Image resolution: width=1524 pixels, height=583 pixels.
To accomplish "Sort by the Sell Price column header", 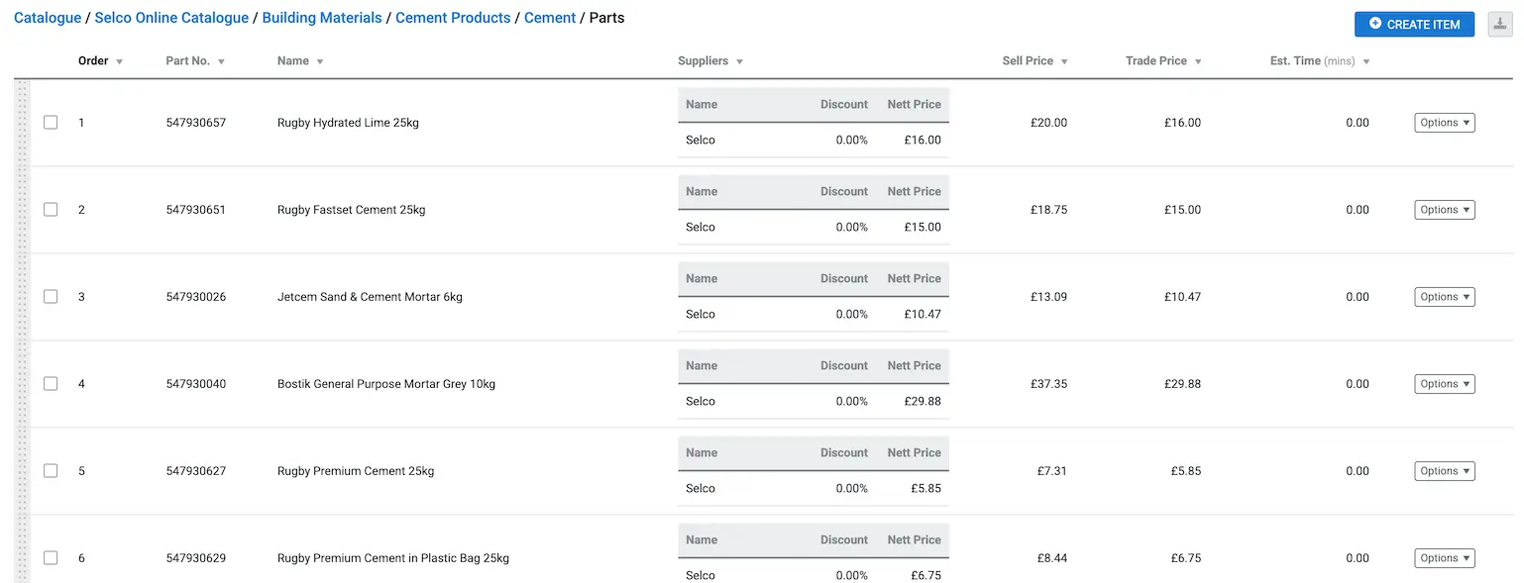I will coord(1035,61).
